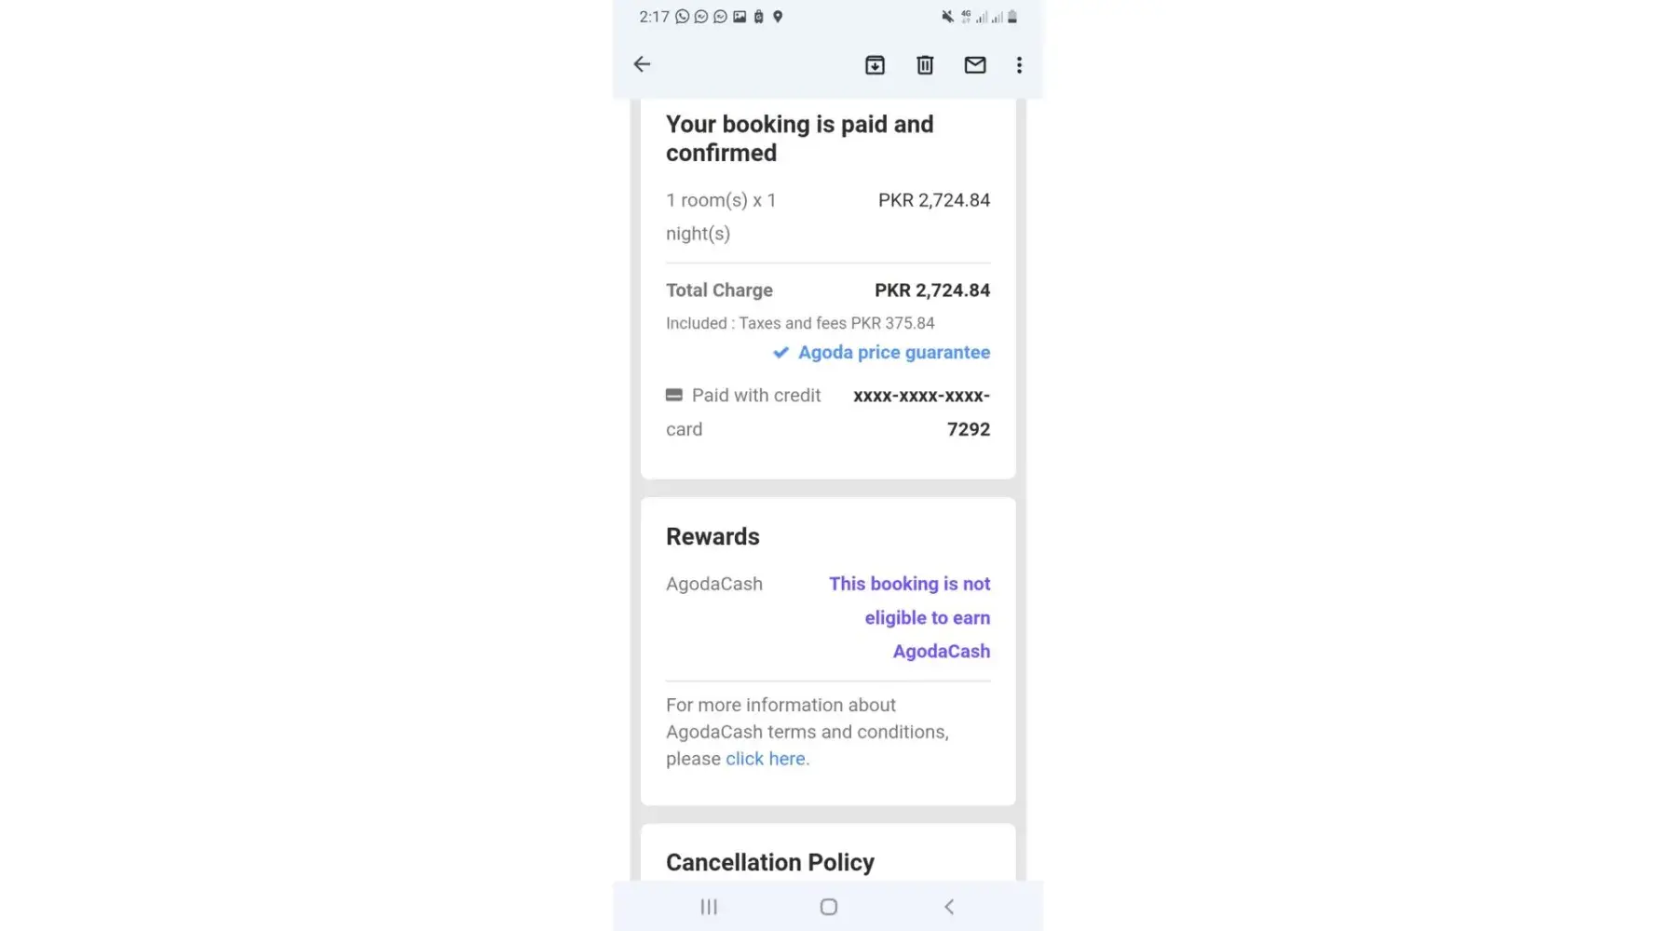
Task: Tap the muted sound icon in status bar
Action: point(947,17)
